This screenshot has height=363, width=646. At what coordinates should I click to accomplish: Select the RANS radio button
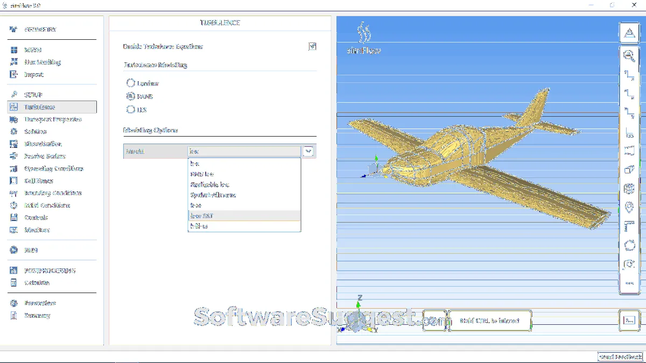click(130, 96)
